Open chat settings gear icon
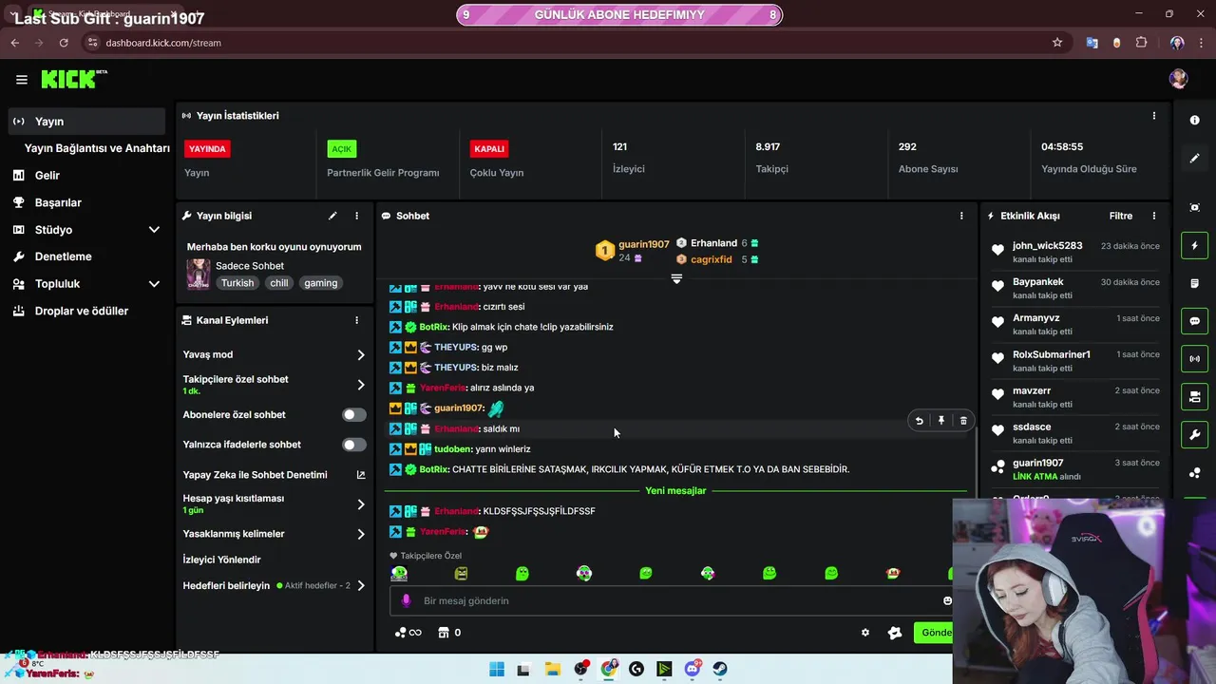Viewport: 1216px width, 684px height. (865, 633)
